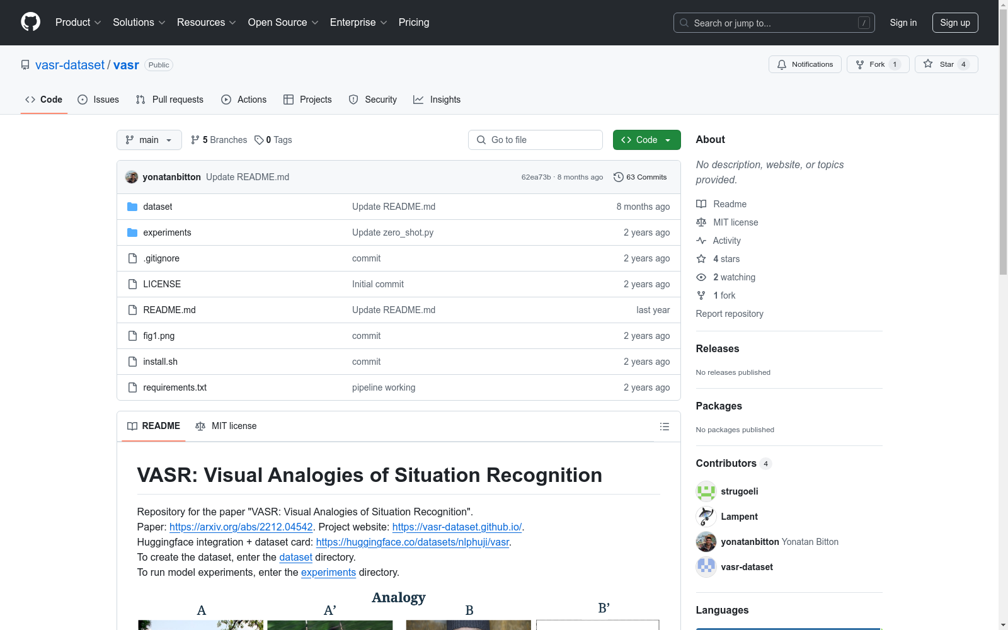View the 5 Branches link
Screen dimensions: 1008x630
tap(219, 140)
